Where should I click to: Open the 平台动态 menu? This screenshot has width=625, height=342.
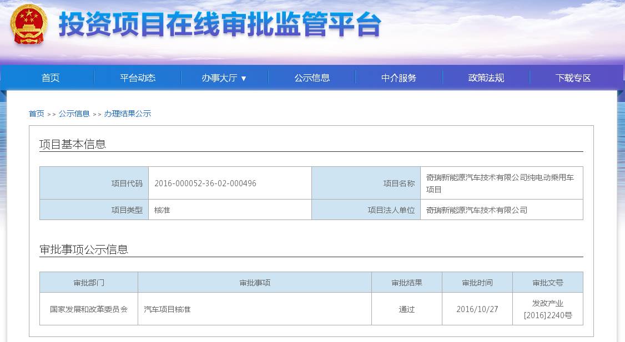tap(137, 77)
